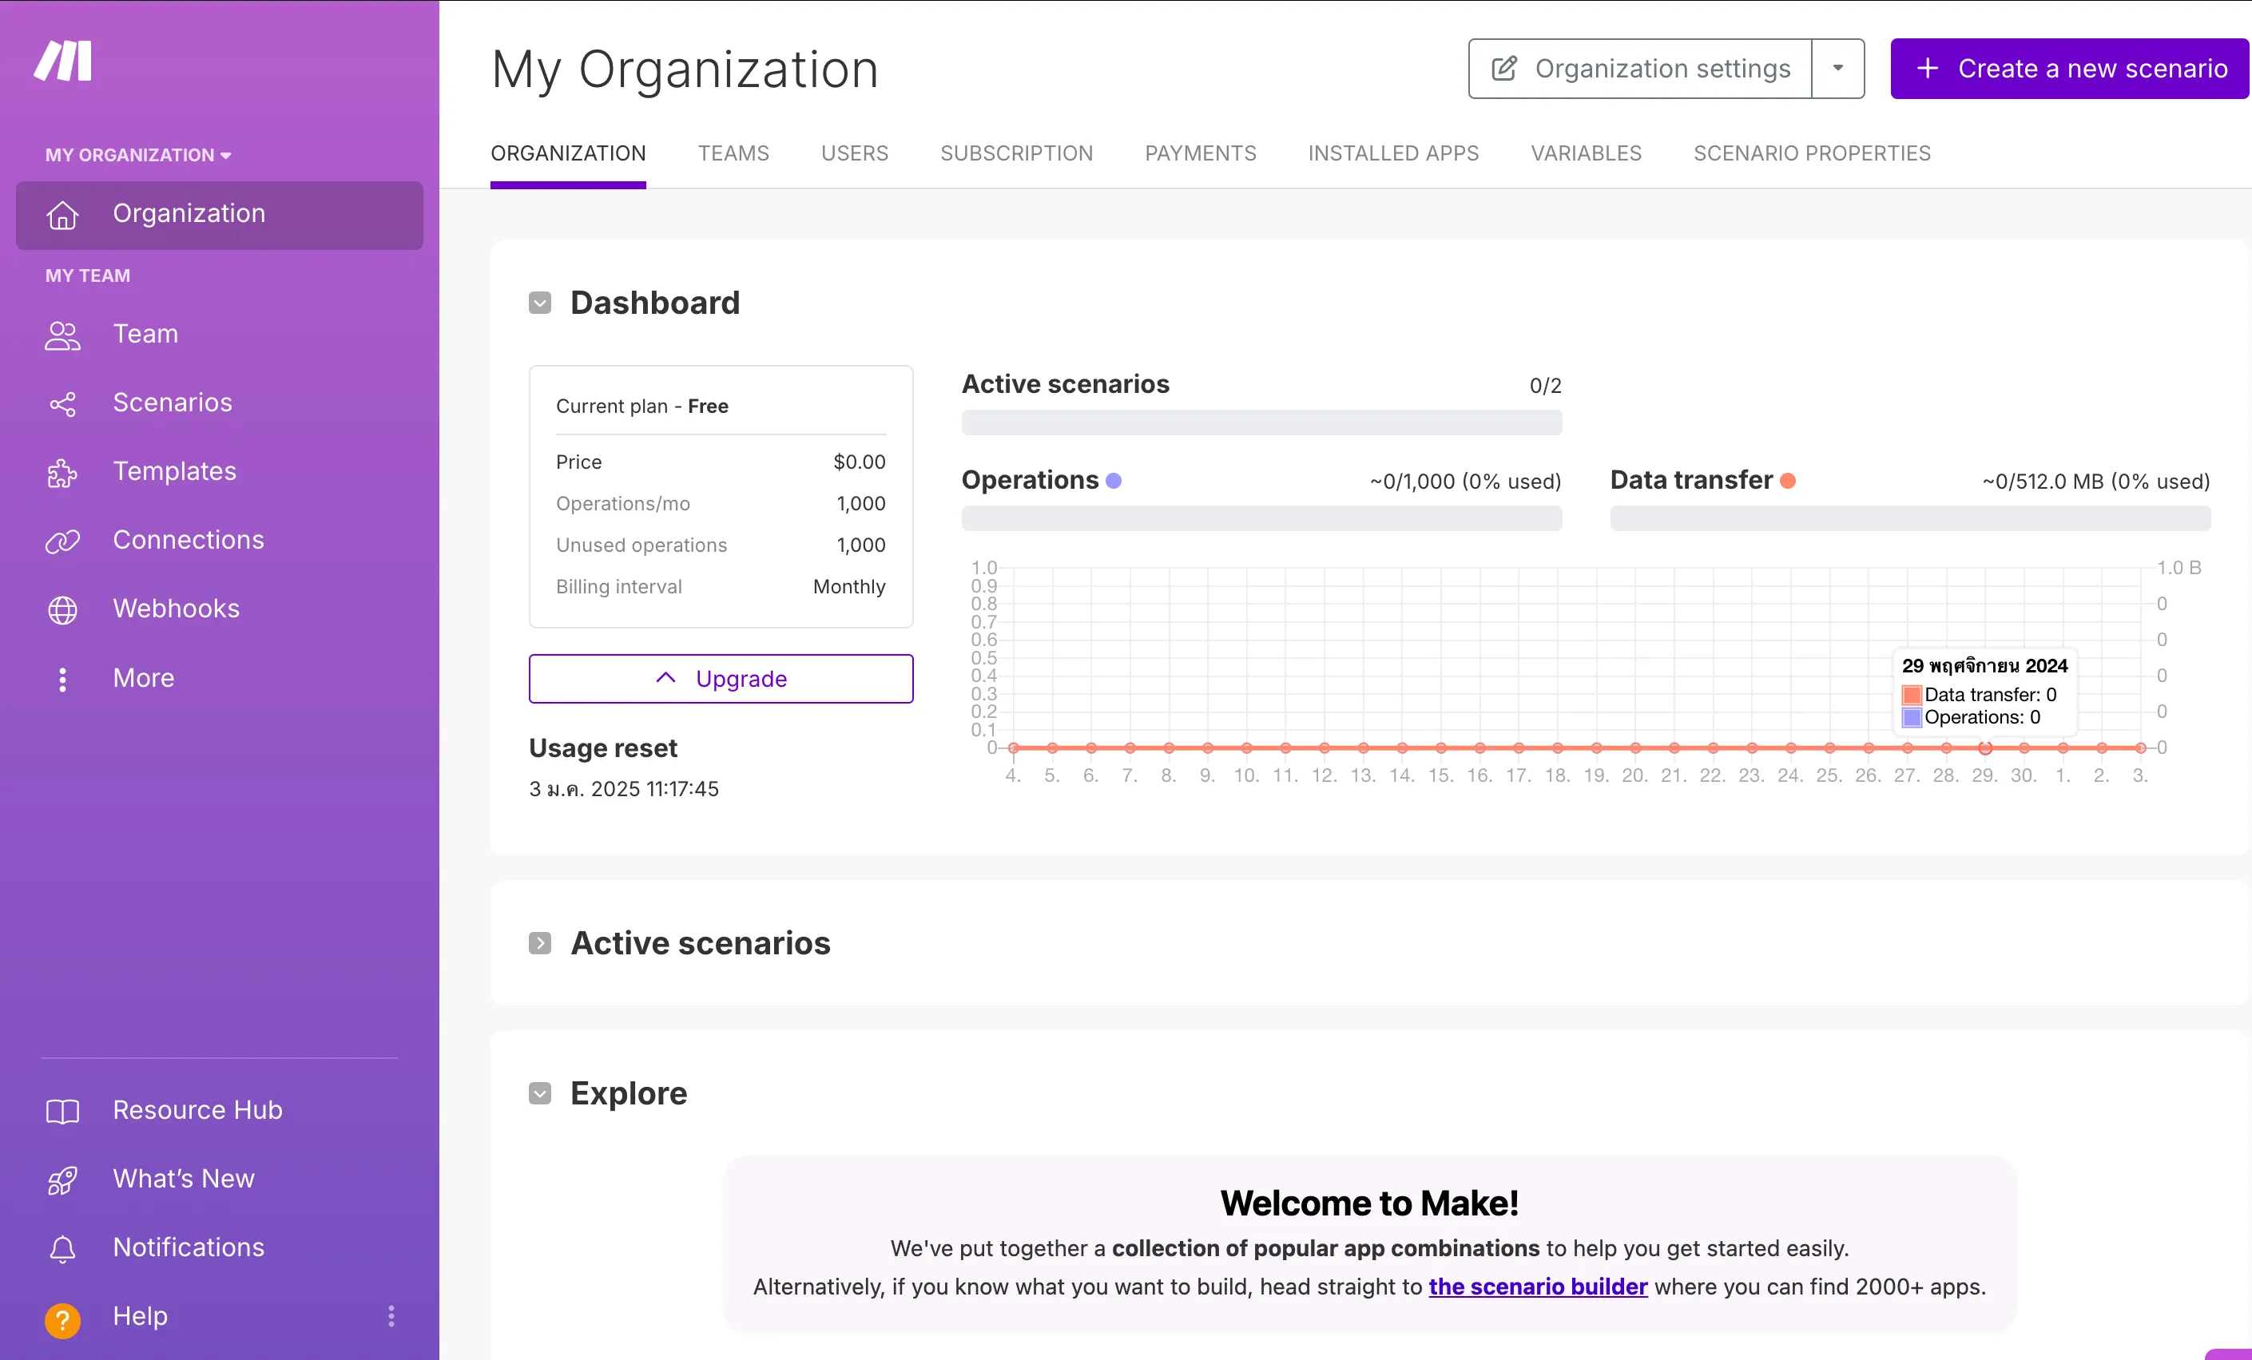Click the chart point for day 15
Image resolution: width=2252 pixels, height=1360 pixels.
[x=1440, y=748]
